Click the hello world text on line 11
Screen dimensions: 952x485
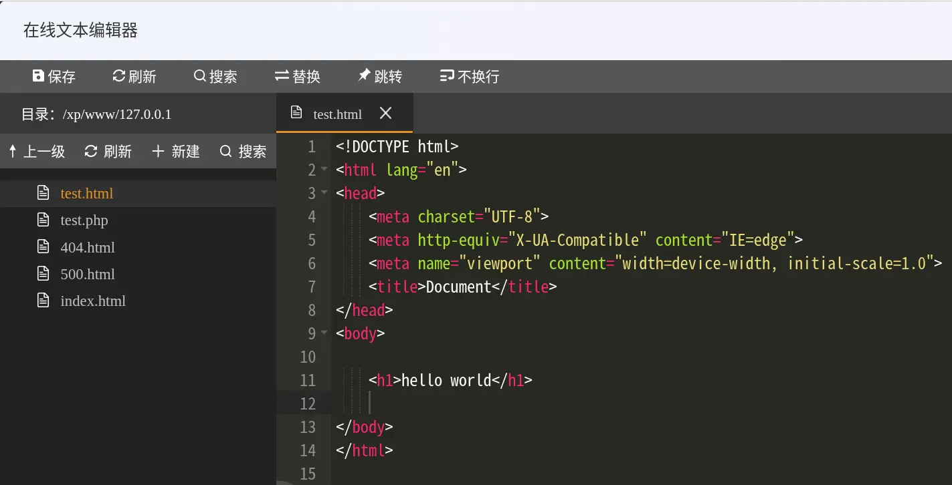[x=446, y=380]
